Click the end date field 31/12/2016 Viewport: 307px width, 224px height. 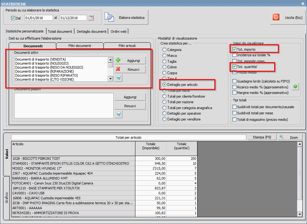(x=73, y=18)
